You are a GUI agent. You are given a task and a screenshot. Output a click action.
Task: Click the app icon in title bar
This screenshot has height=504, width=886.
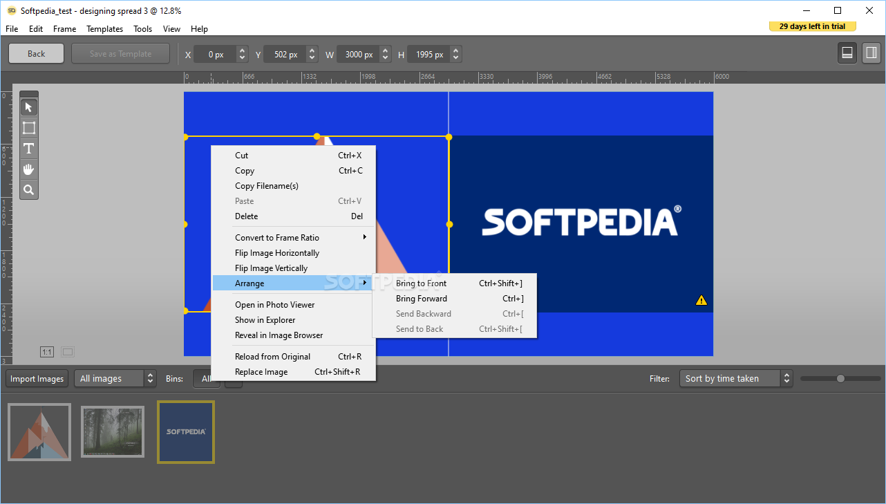pyautogui.click(x=12, y=11)
